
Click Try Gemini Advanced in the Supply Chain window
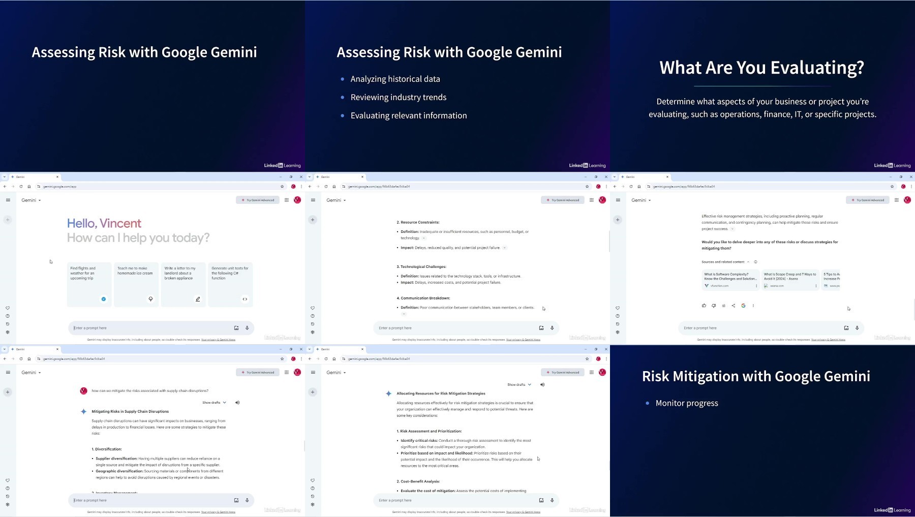(258, 373)
